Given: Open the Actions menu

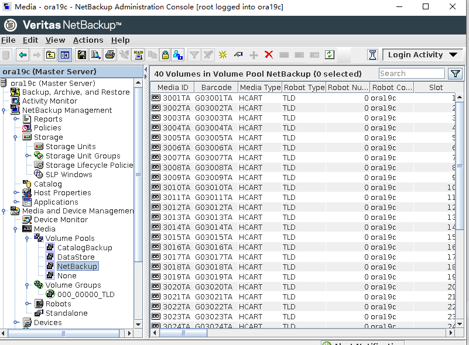Looking at the screenshot, I should coord(88,40).
